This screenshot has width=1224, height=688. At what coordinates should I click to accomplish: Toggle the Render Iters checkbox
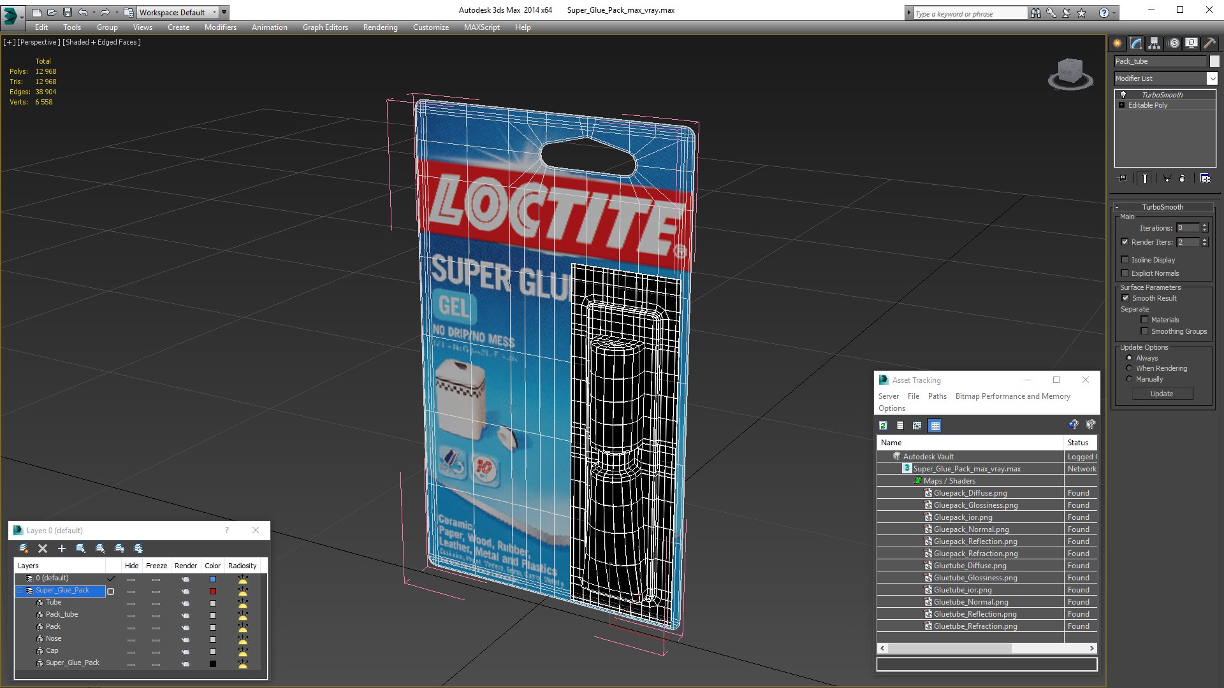pyautogui.click(x=1125, y=242)
